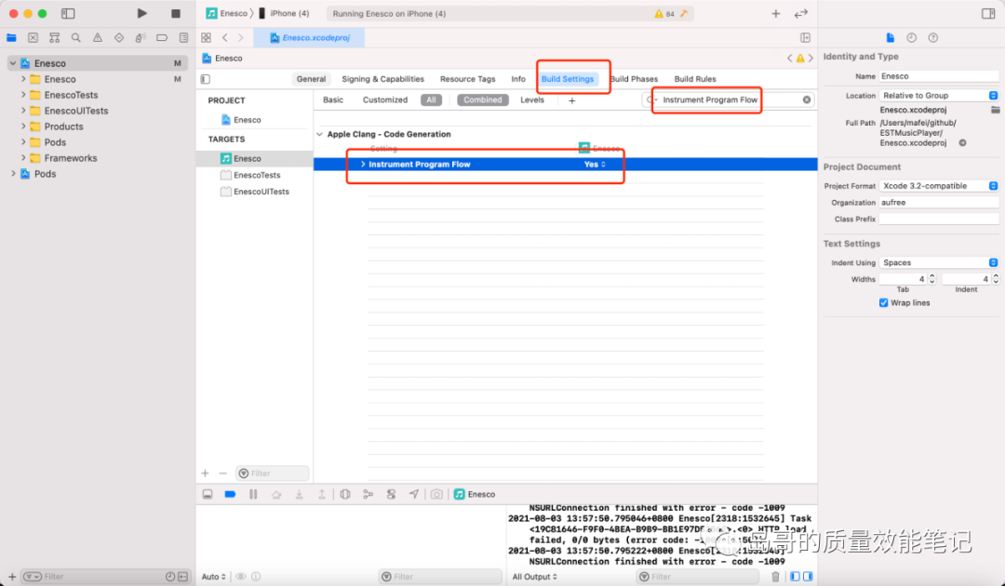Select the History inspector clock icon
This screenshot has height=586, width=1005.
click(x=911, y=38)
